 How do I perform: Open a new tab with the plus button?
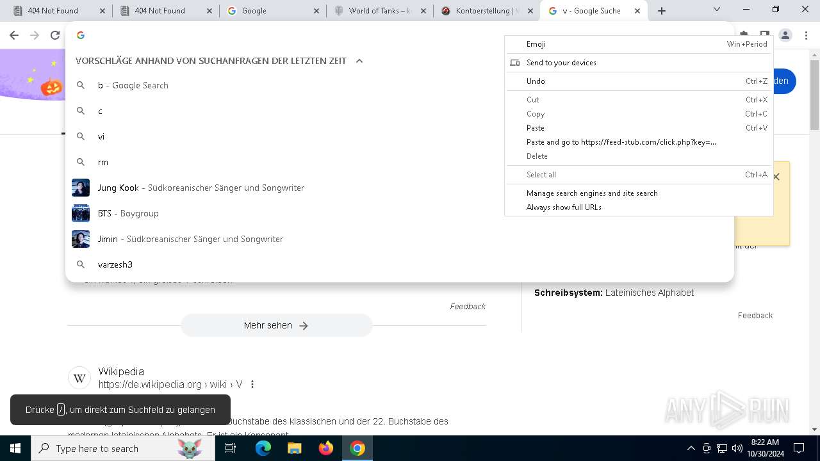click(x=662, y=11)
